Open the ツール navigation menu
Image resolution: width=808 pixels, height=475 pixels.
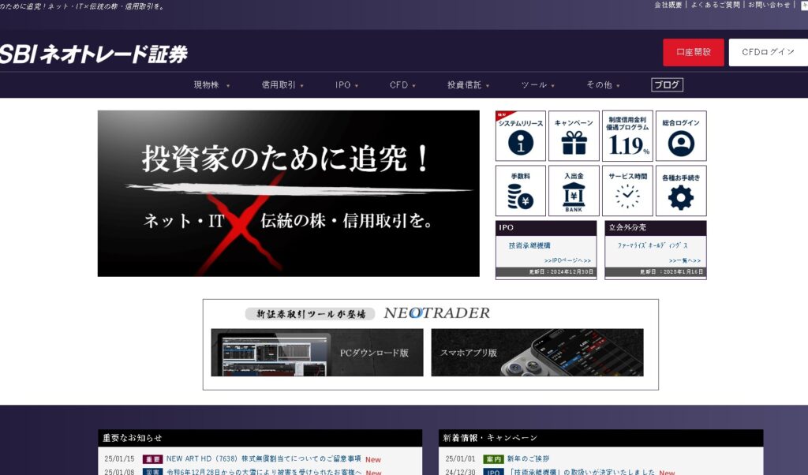pyautogui.click(x=537, y=85)
